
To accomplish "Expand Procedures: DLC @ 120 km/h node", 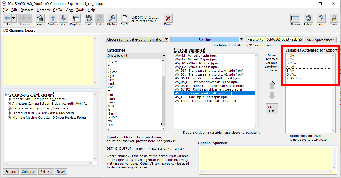I will 9,113.
